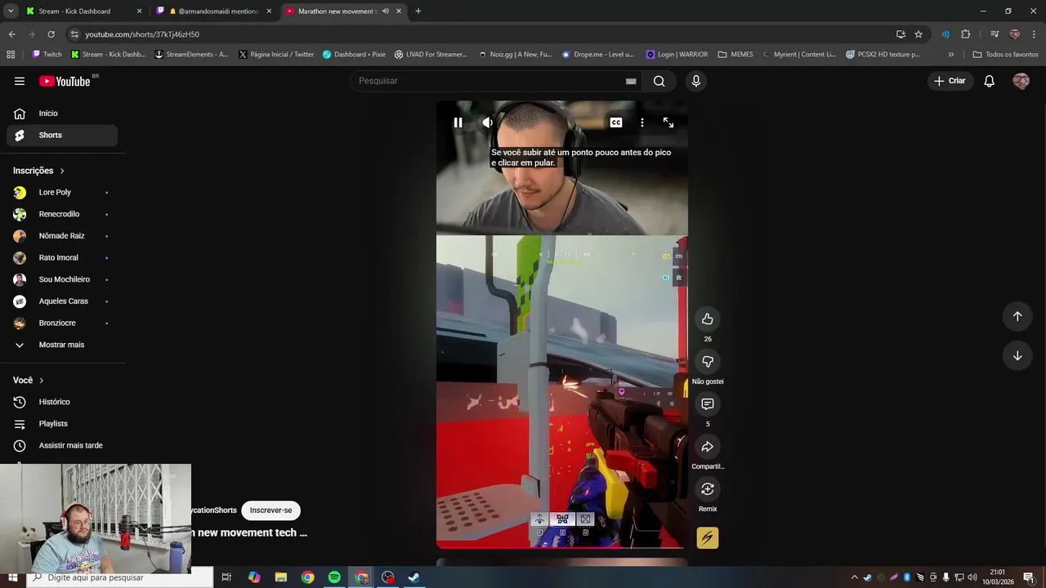Screen dimensions: 1046x588
Task: Open the comments showing 5
Action: pos(708,403)
